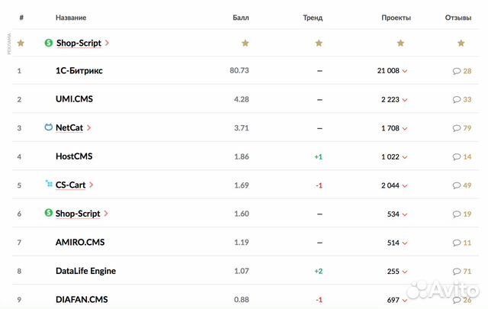Click the 1.60 score value
Screen dimensions: 488x309
(242, 214)
